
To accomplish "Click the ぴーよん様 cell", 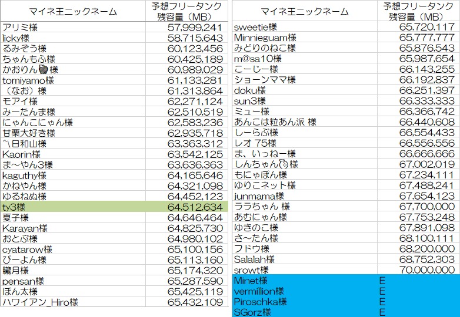I will pos(73,259).
